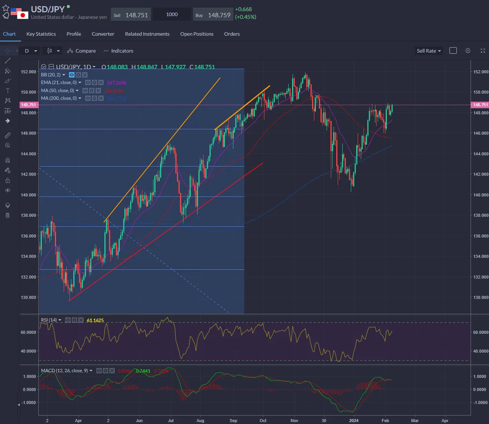
Task: Open the Orders tab
Action: tap(231, 34)
